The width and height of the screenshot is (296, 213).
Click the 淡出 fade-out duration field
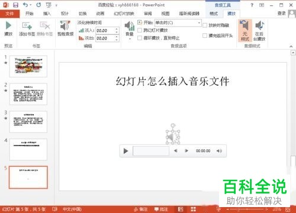[x=105, y=38]
